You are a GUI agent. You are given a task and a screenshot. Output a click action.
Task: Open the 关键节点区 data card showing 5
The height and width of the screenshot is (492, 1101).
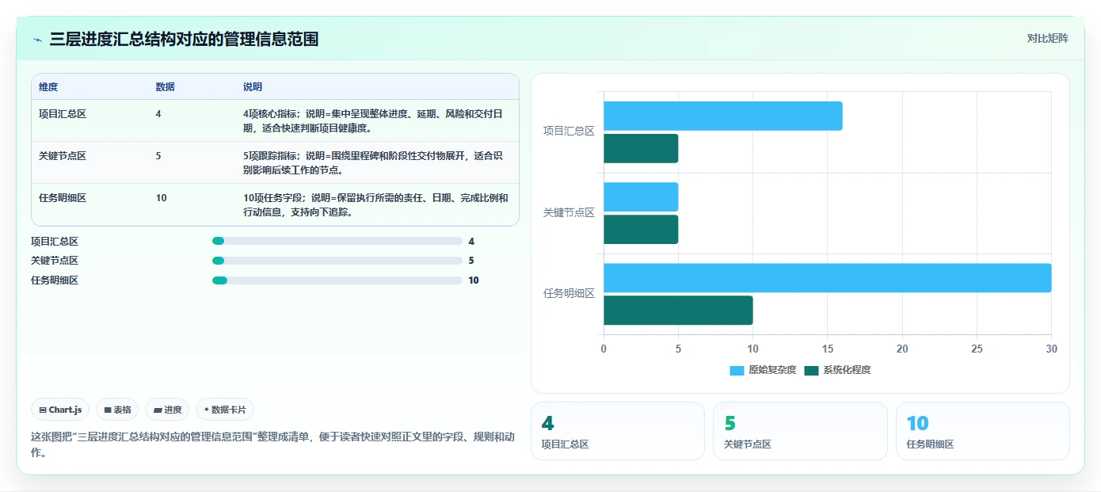pyautogui.click(x=800, y=431)
